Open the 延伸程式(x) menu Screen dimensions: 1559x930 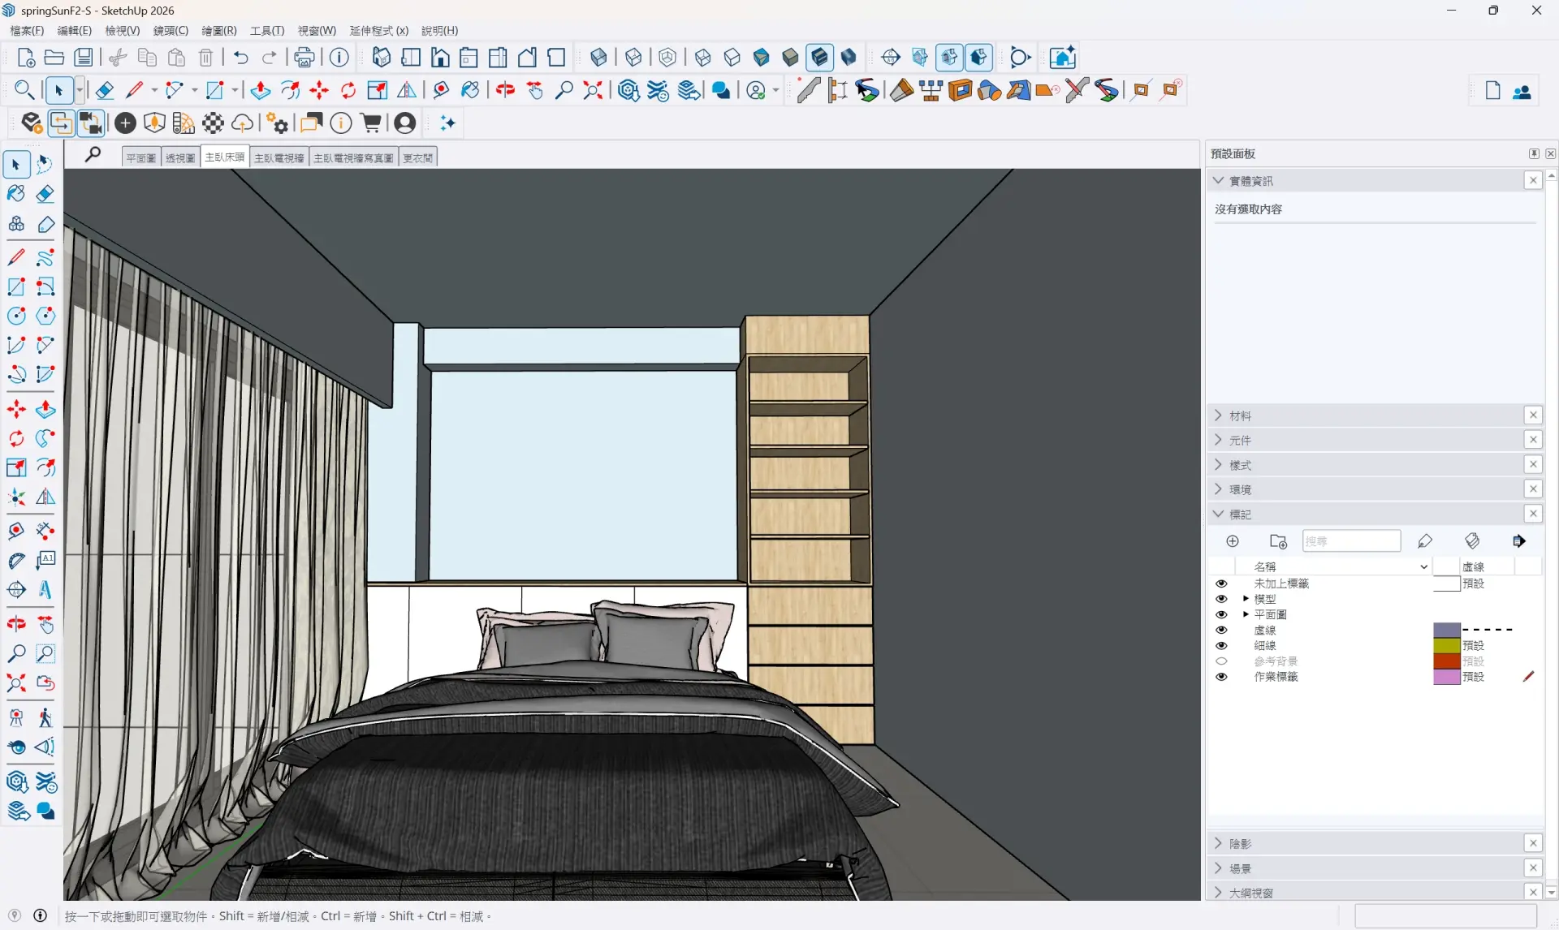coord(379,31)
